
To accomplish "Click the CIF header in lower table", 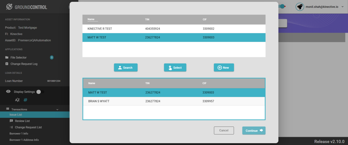I will [204, 83].
